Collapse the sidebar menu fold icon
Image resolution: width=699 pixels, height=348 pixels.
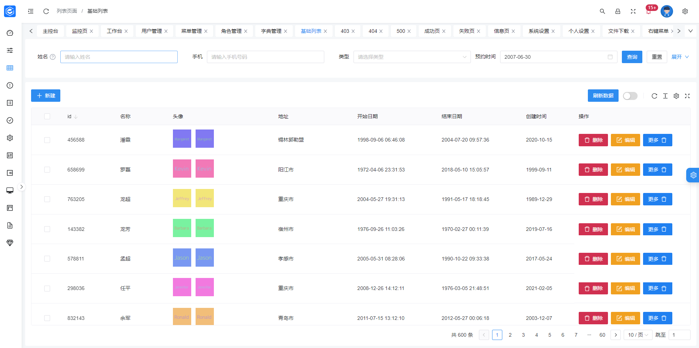click(x=31, y=11)
